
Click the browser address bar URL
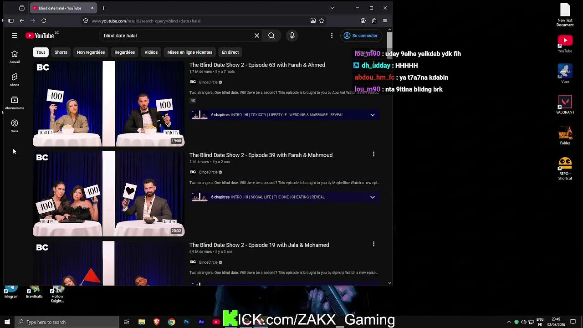click(146, 21)
